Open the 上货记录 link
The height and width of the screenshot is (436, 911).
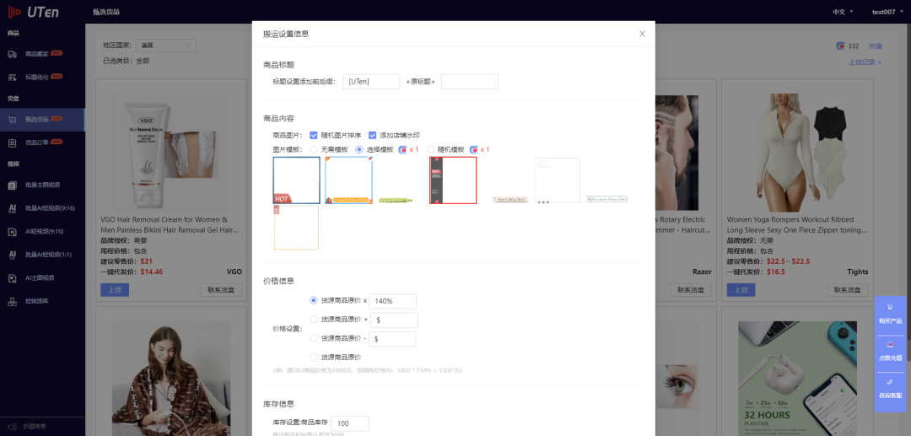point(865,62)
